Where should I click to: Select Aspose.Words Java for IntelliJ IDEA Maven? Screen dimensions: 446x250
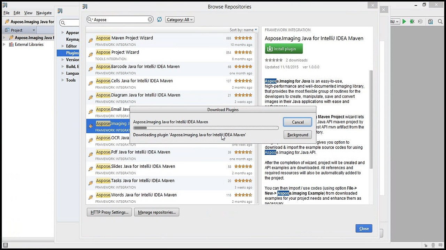coord(170,198)
